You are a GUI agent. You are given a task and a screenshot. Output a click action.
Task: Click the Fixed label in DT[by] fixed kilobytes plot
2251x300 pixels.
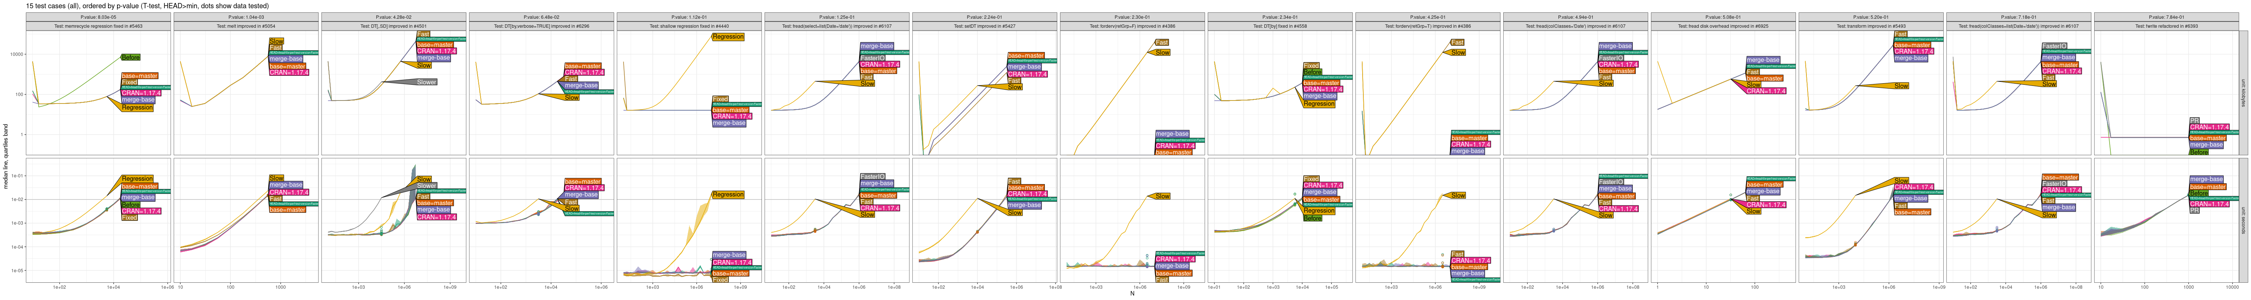click(1311, 66)
